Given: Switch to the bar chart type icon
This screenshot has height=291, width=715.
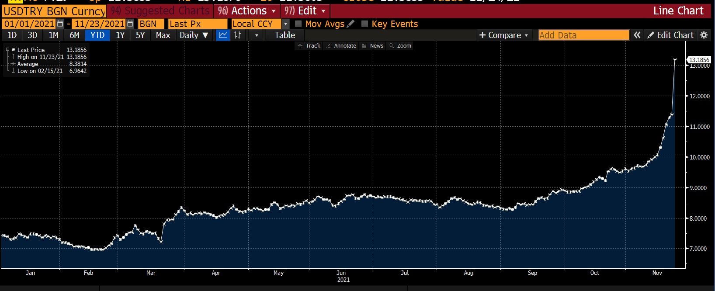Looking at the screenshot, I should (x=237, y=35).
